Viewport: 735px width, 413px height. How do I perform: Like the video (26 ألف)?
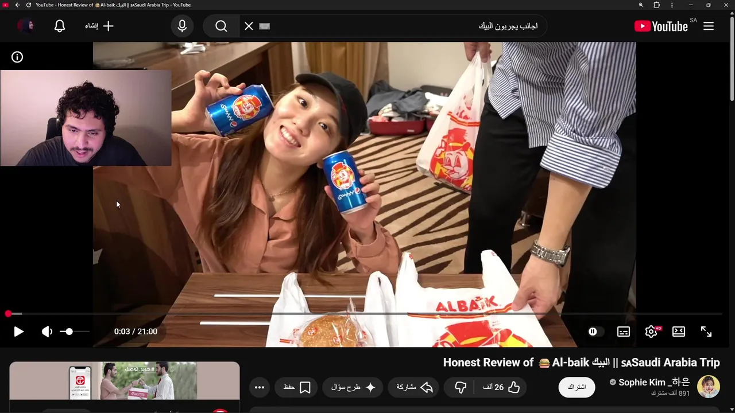coord(501,387)
